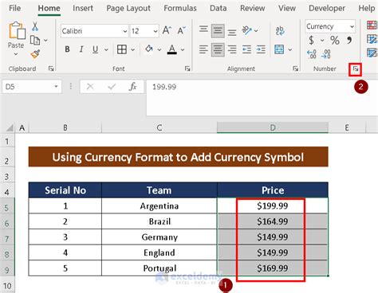Select cell containing Argentina

pyautogui.click(x=159, y=206)
